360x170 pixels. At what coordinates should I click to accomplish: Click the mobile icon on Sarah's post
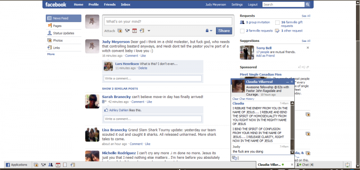pyautogui.click(x=104, y=102)
